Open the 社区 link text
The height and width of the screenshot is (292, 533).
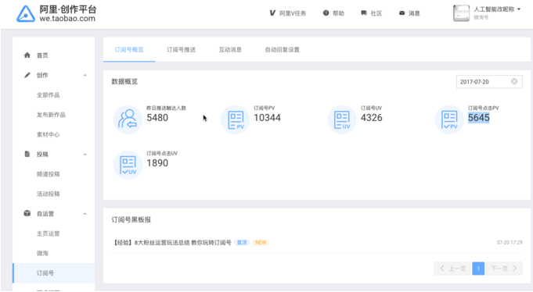376,13
